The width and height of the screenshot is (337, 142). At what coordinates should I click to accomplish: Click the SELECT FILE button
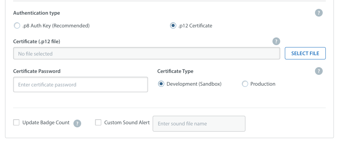pos(305,53)
